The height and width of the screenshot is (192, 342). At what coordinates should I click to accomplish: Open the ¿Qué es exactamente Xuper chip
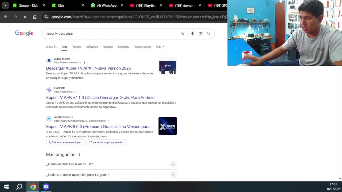[x=66, y=142]
